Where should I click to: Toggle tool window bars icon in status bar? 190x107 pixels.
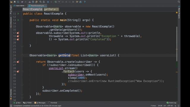[11, 106]
